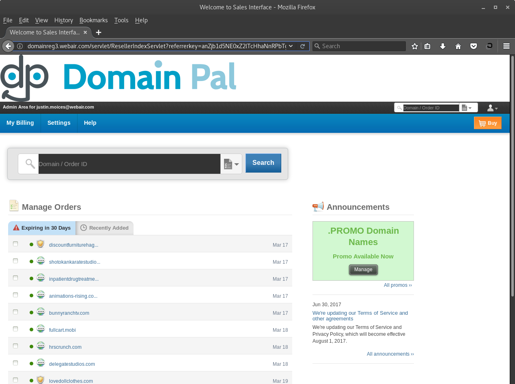Open a new tab with plus icon

(x=99, y=32)
